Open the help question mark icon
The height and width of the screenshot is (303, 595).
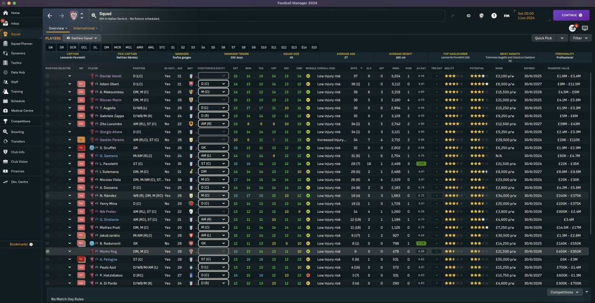pos(494,15)
